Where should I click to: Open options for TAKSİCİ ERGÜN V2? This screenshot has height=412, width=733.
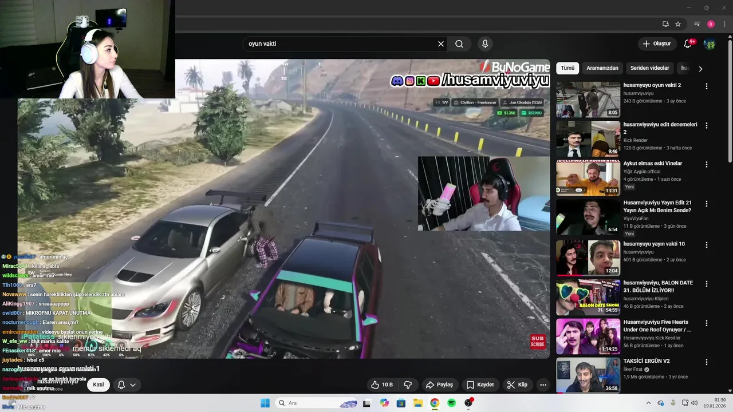coord(706,362)
